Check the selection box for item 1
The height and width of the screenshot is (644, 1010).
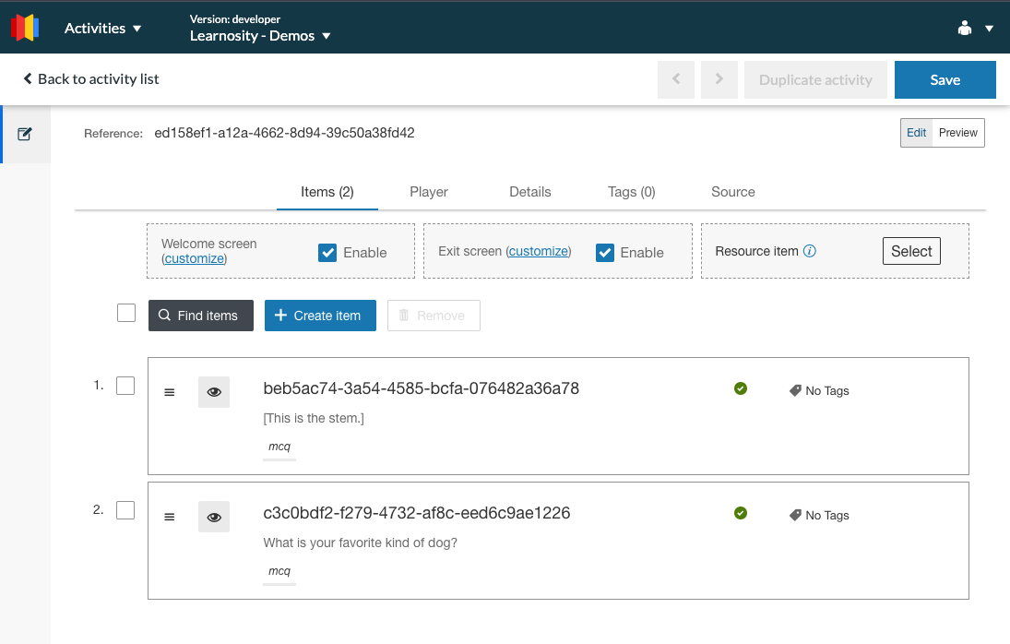click(x=125, y=386)
